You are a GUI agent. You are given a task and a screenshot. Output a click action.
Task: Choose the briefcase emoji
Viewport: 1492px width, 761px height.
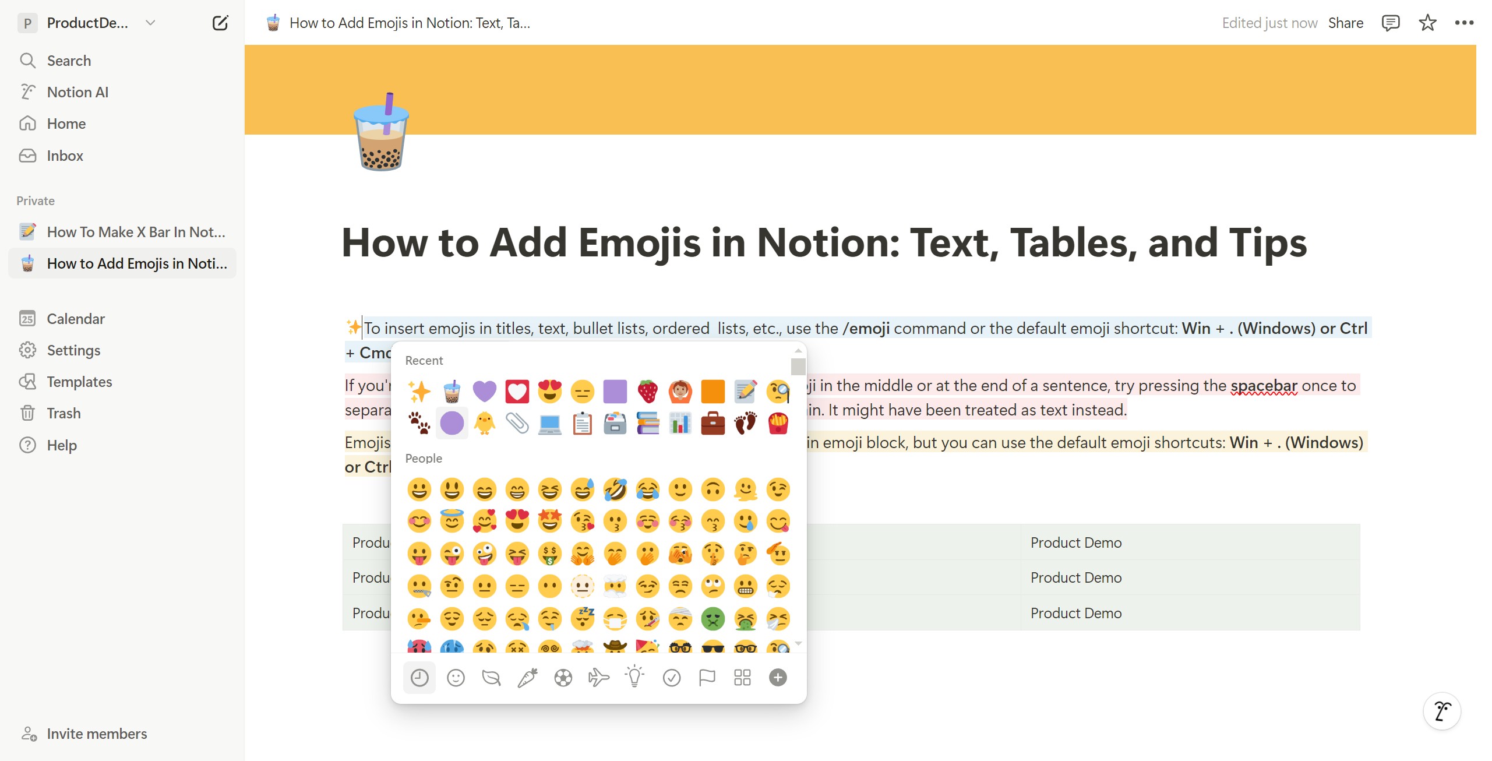click(x=713, y=424)
